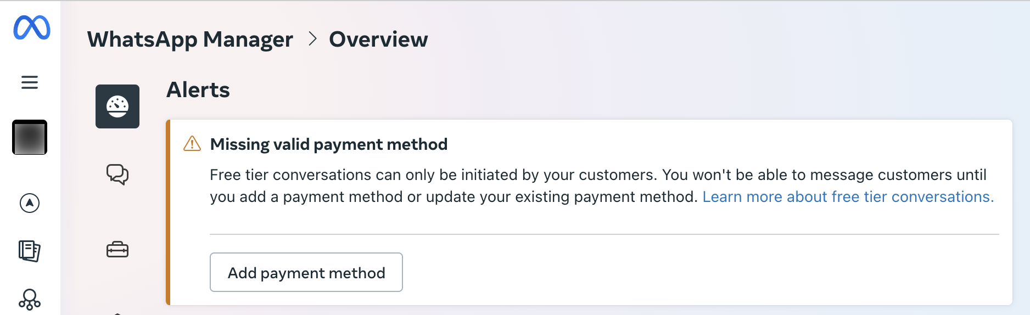Click the divider line above Add payment method
This screenshot has width=1030, height=315.
pyautogui.click(x=604, y=234)
